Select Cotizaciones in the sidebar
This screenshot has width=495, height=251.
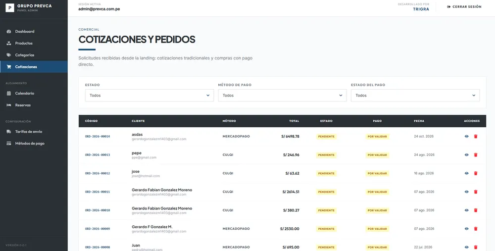(34, 67)
